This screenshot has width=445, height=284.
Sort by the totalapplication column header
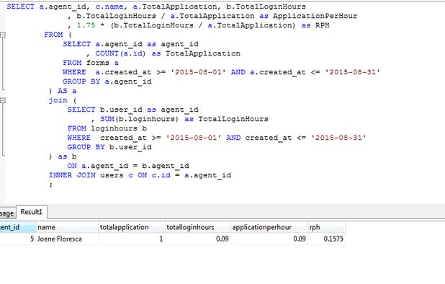click(132, 227)
